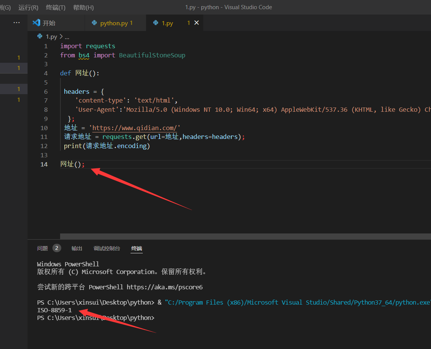
Task: Open the 运行(R) menu
Action: point(28,7)
